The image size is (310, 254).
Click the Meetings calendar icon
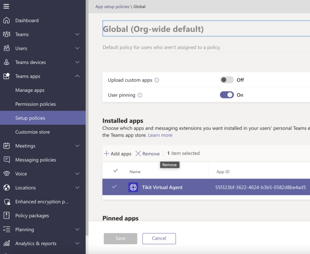(6, 146)
